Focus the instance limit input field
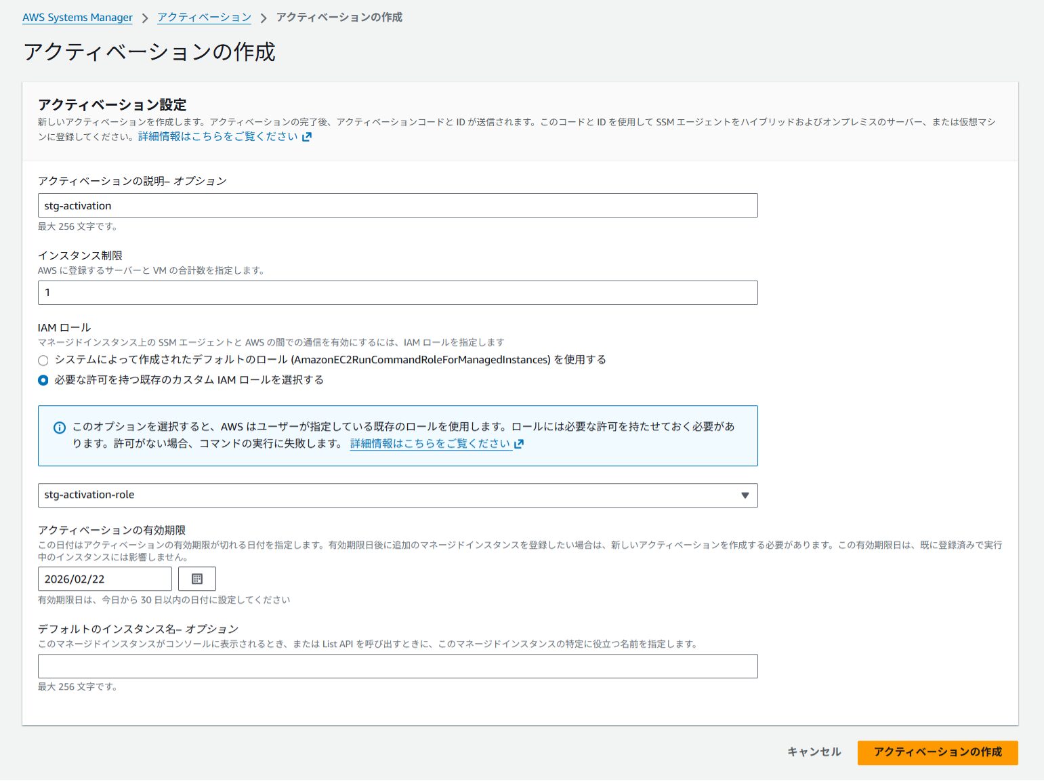This screenshot has width=1044, height=784. pos(397,293)
